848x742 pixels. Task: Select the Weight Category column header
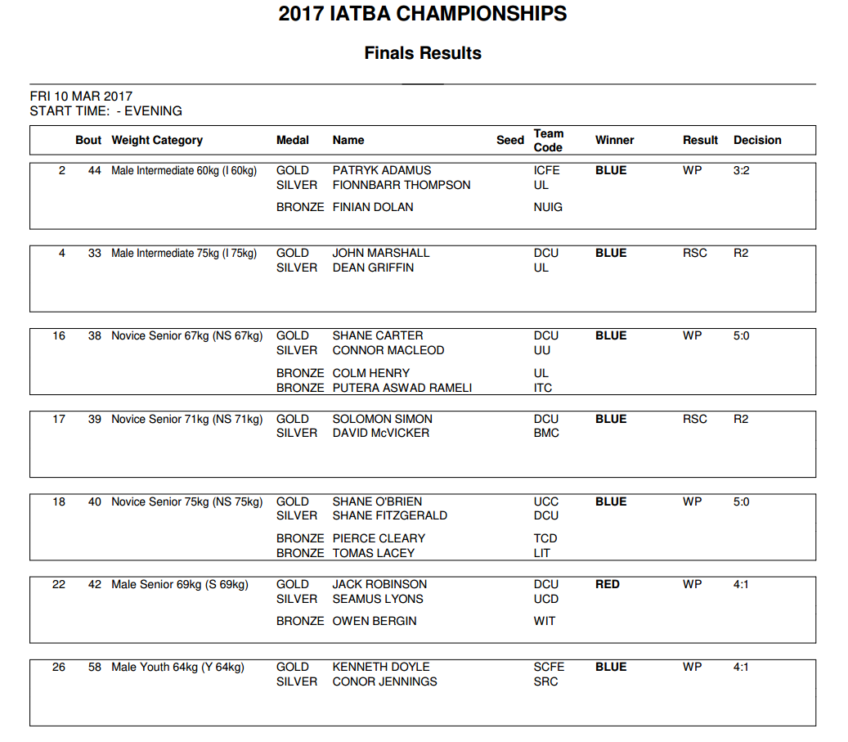click(x=157, y=140)
